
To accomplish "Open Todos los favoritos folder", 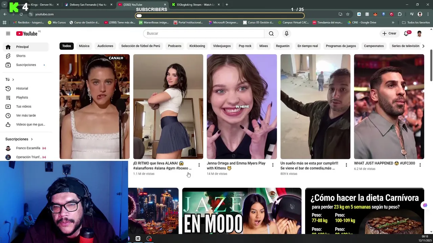I will [416, 23].
